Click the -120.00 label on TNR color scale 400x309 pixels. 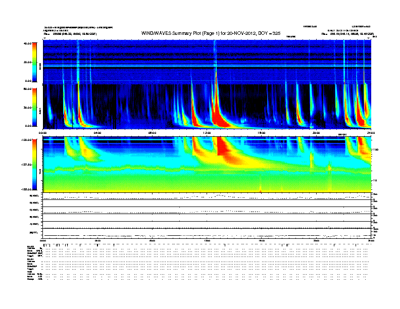[x=26, y=140]
